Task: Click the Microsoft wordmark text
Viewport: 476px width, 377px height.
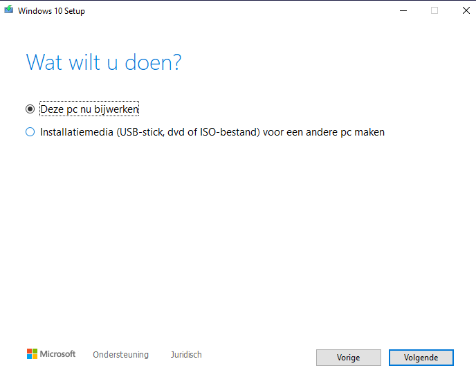Action: (57, 354)
